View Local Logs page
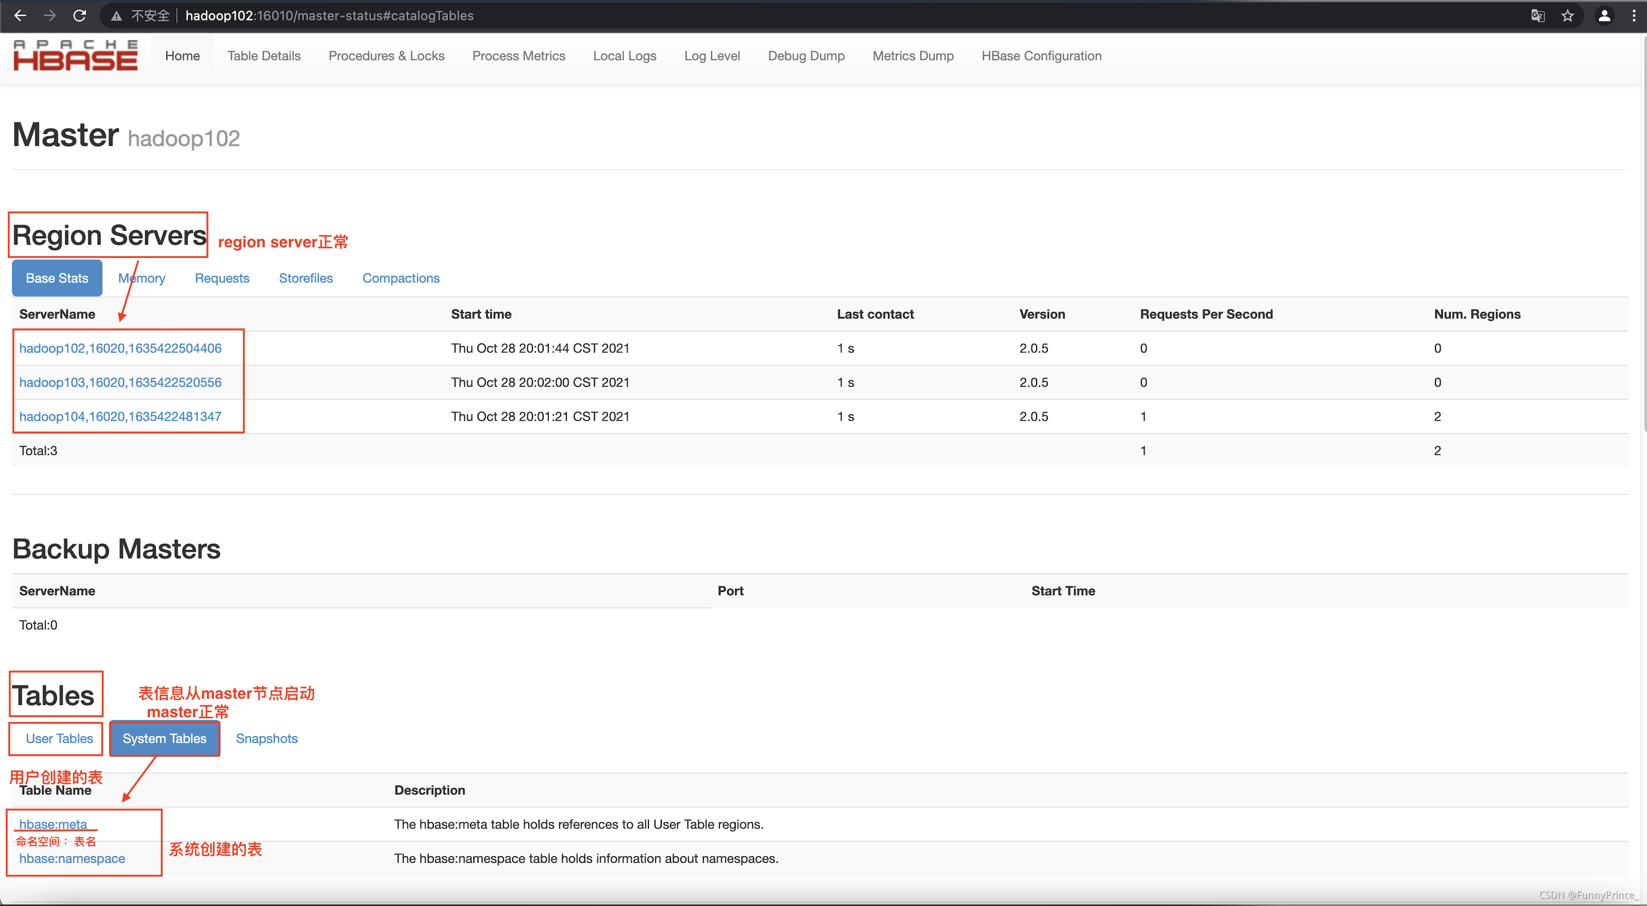The height and width of the screenshot is (906, 1647). (x=625, y=56)
